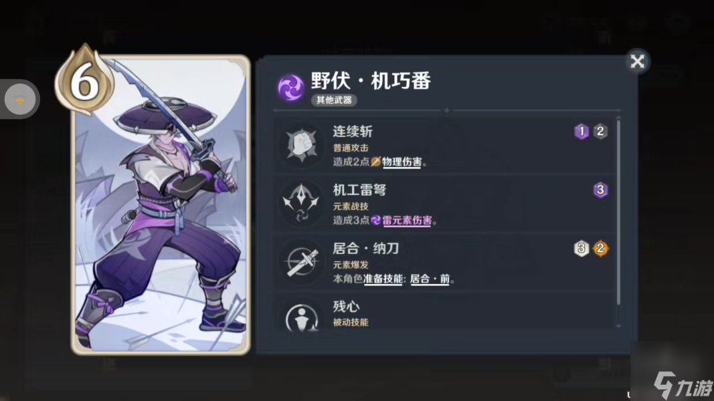Click the floating round button at left edge
This screenshot has width=714, height=401.
[19, 99]
